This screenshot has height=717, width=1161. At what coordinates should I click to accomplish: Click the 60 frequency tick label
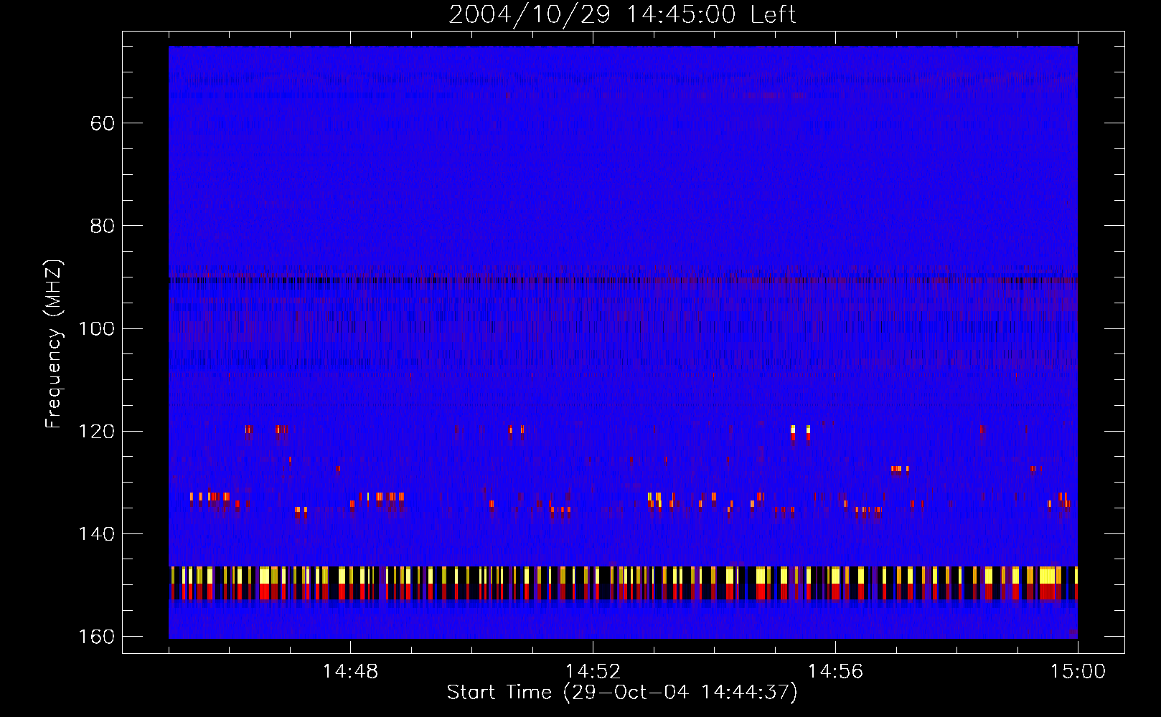(103, 123)
